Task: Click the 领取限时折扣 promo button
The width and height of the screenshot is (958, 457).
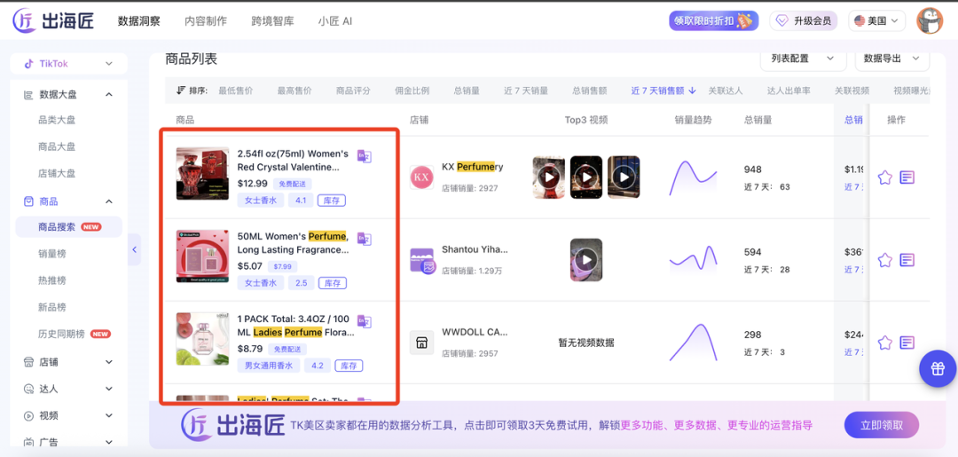Action: point(713,20)
